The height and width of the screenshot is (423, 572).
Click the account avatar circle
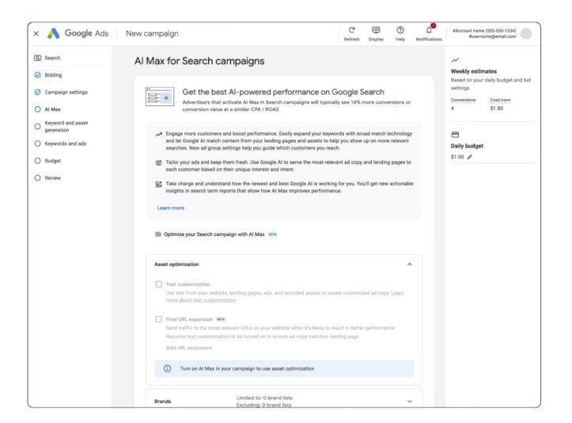pyautogui.click(x=526, y=33)
